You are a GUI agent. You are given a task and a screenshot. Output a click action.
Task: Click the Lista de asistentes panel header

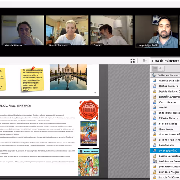coord(165,61)
